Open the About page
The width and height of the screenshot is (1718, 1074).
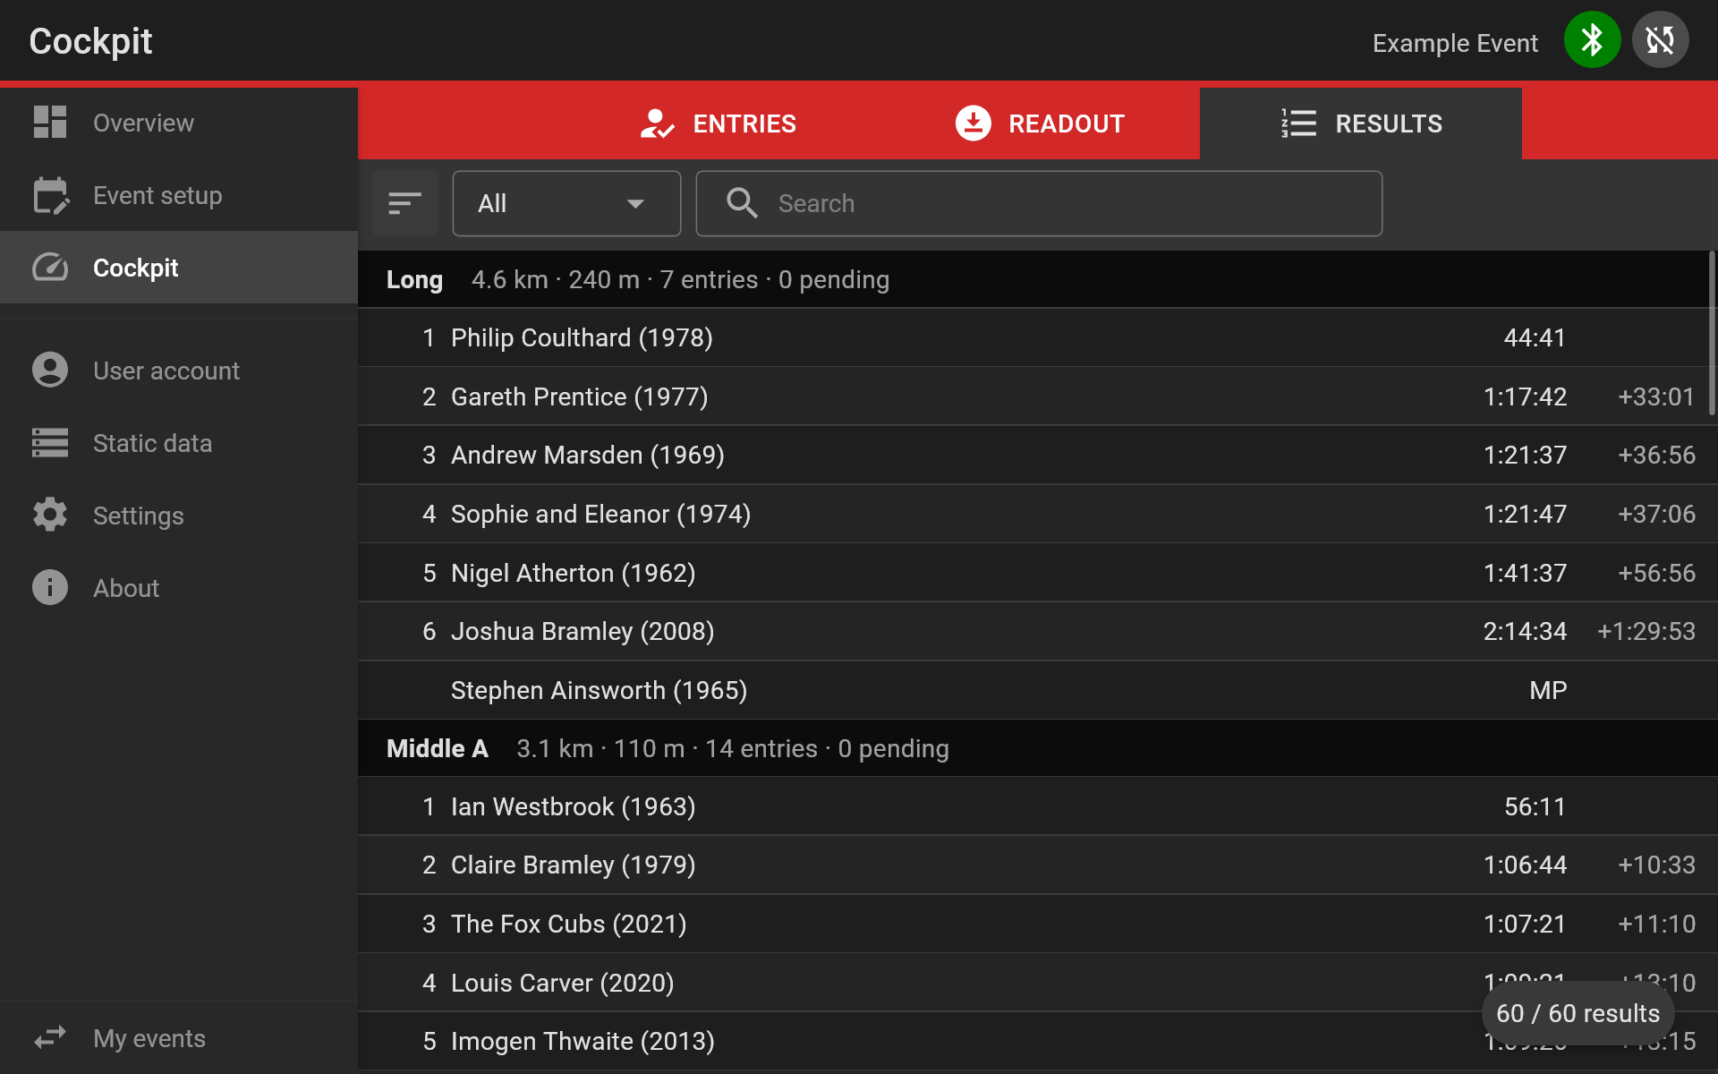click(179, 588)
